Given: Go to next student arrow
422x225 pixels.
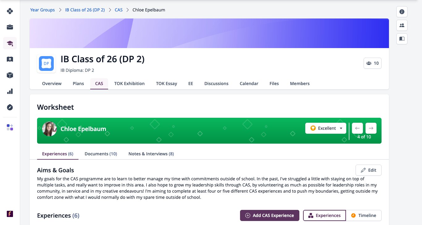Looking at the screenshot, I should tap(371, 128).
